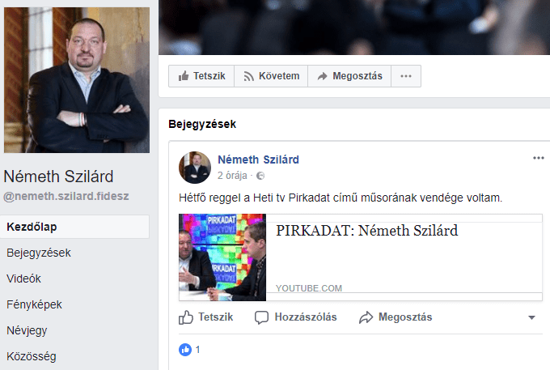
Task: Click the large profile picture
Action: (x=77, y=80)
